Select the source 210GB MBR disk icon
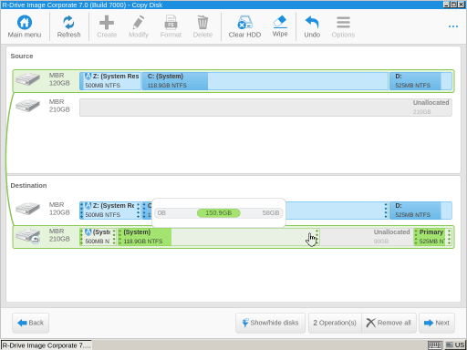Screen dimensions: 467x350 [28, 106]
